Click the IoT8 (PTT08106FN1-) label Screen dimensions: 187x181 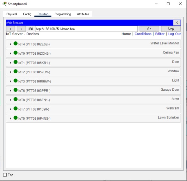click(34, 100)
